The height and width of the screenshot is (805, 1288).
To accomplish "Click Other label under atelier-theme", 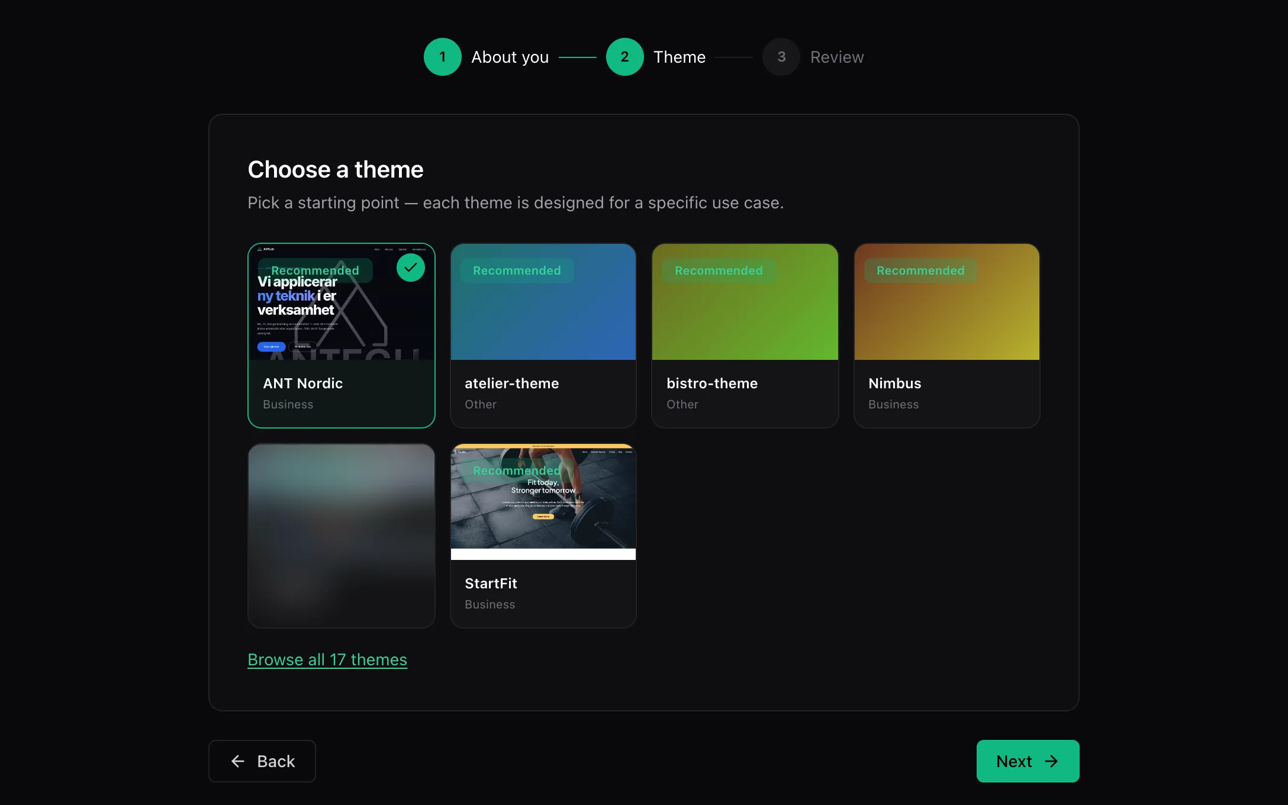I will (x=481, y=404).
